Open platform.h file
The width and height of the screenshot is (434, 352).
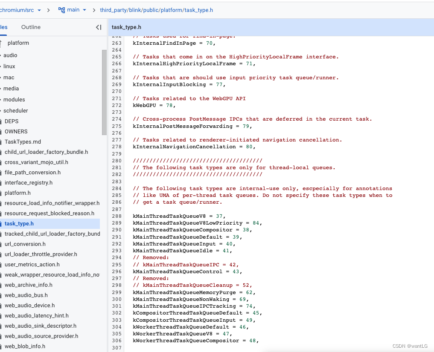(17, 193)
